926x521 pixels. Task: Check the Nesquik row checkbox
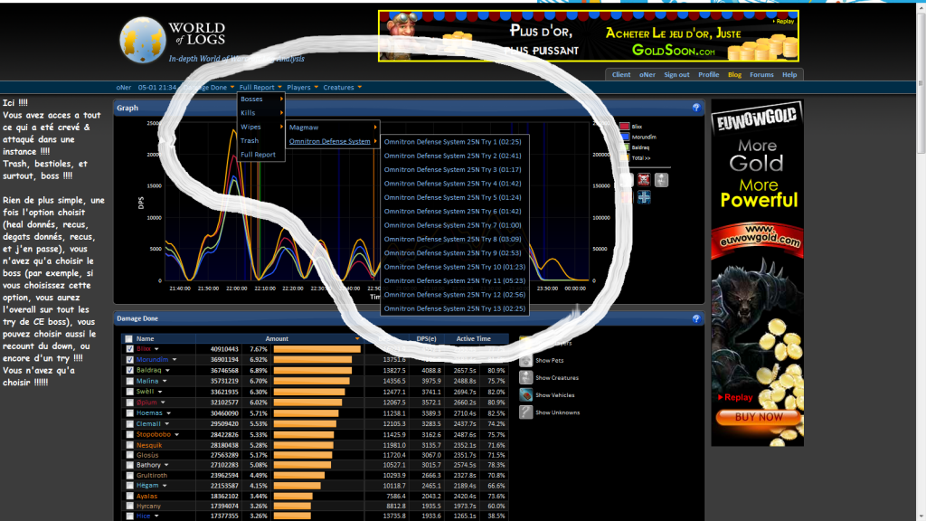(x=130, y=445)
